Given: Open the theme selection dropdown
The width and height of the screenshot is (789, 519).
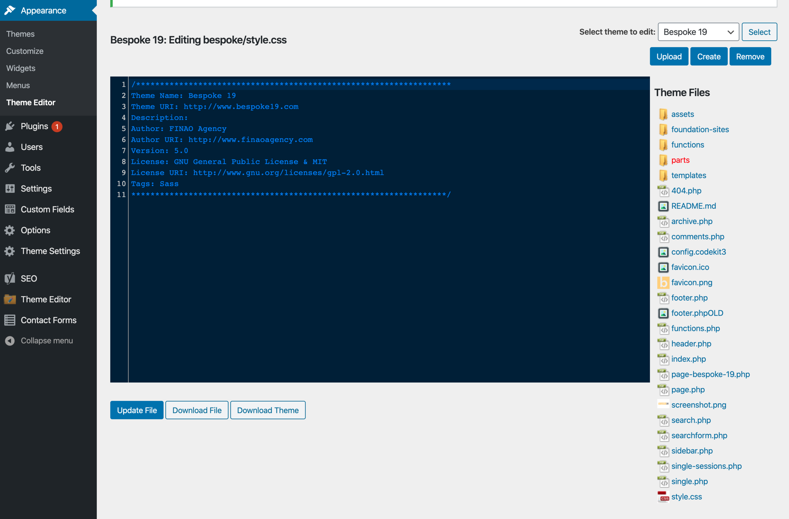Looking at the screenshot, I should coord(698,32).
